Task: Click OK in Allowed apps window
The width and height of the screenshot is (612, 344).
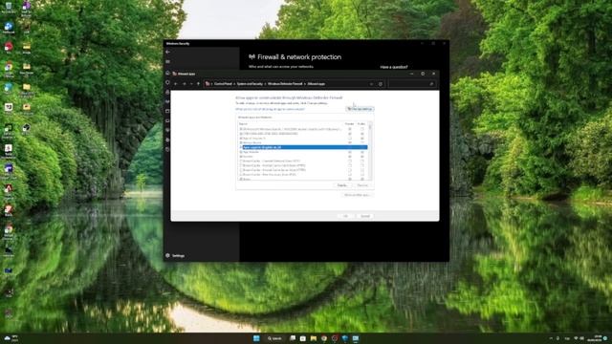Action: (345, 216)
